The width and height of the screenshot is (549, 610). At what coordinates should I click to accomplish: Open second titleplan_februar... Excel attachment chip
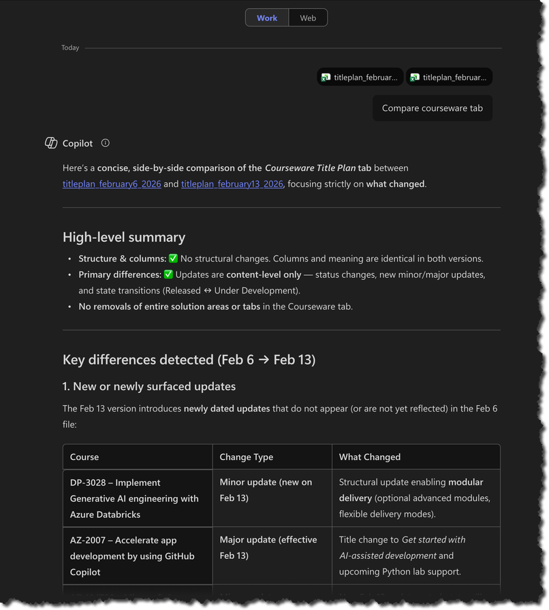(x=449, y=77)
